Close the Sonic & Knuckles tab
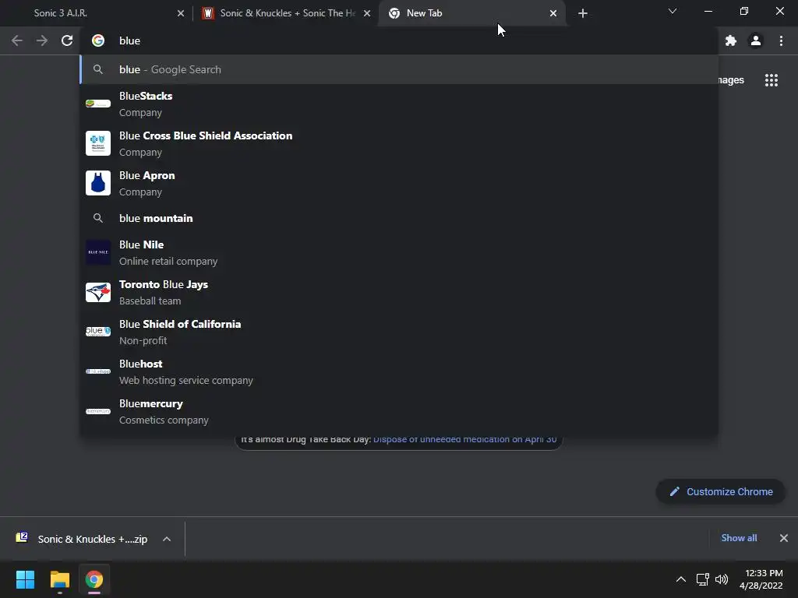798x598 pixels. [x=367, y=13]
